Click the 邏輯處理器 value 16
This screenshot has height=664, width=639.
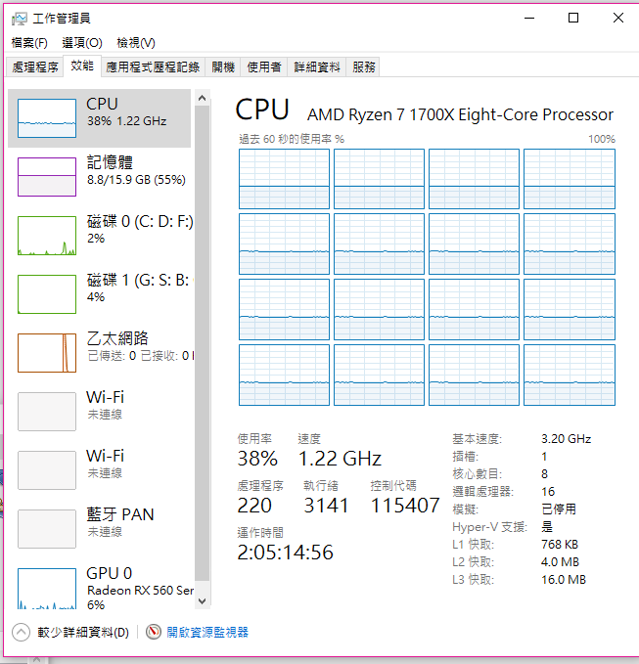coord(548,492)
